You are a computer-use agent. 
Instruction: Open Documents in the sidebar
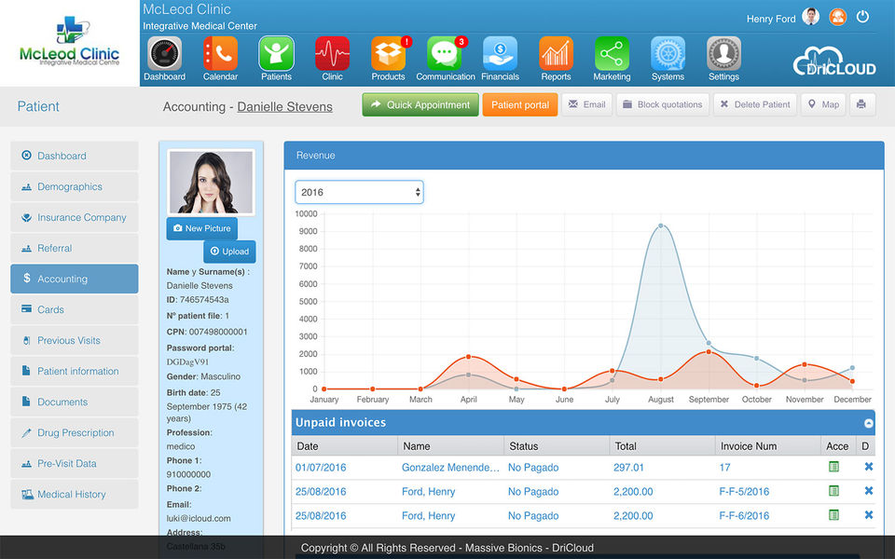[75, 402]
